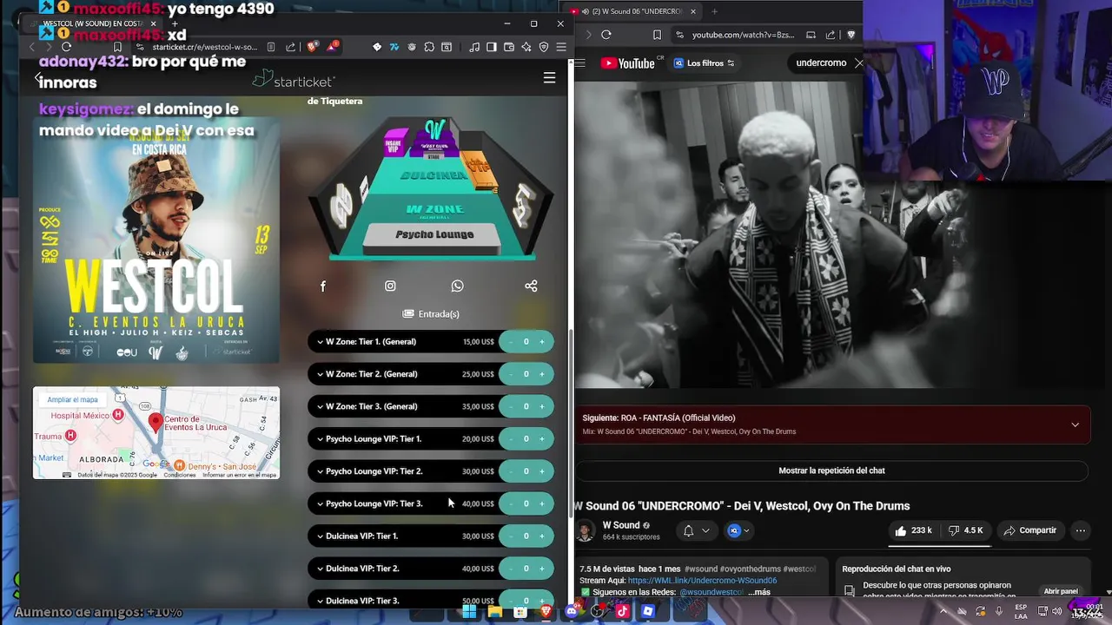
Task: Click the WESTCOL event poster image
Action: tap(156, 241)
